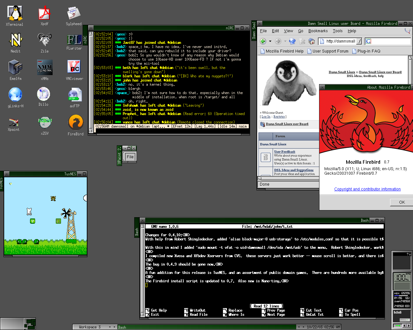Switch to previous workspace arrow in taskbar
Screen dimensions: 413x330
(110, 327)
